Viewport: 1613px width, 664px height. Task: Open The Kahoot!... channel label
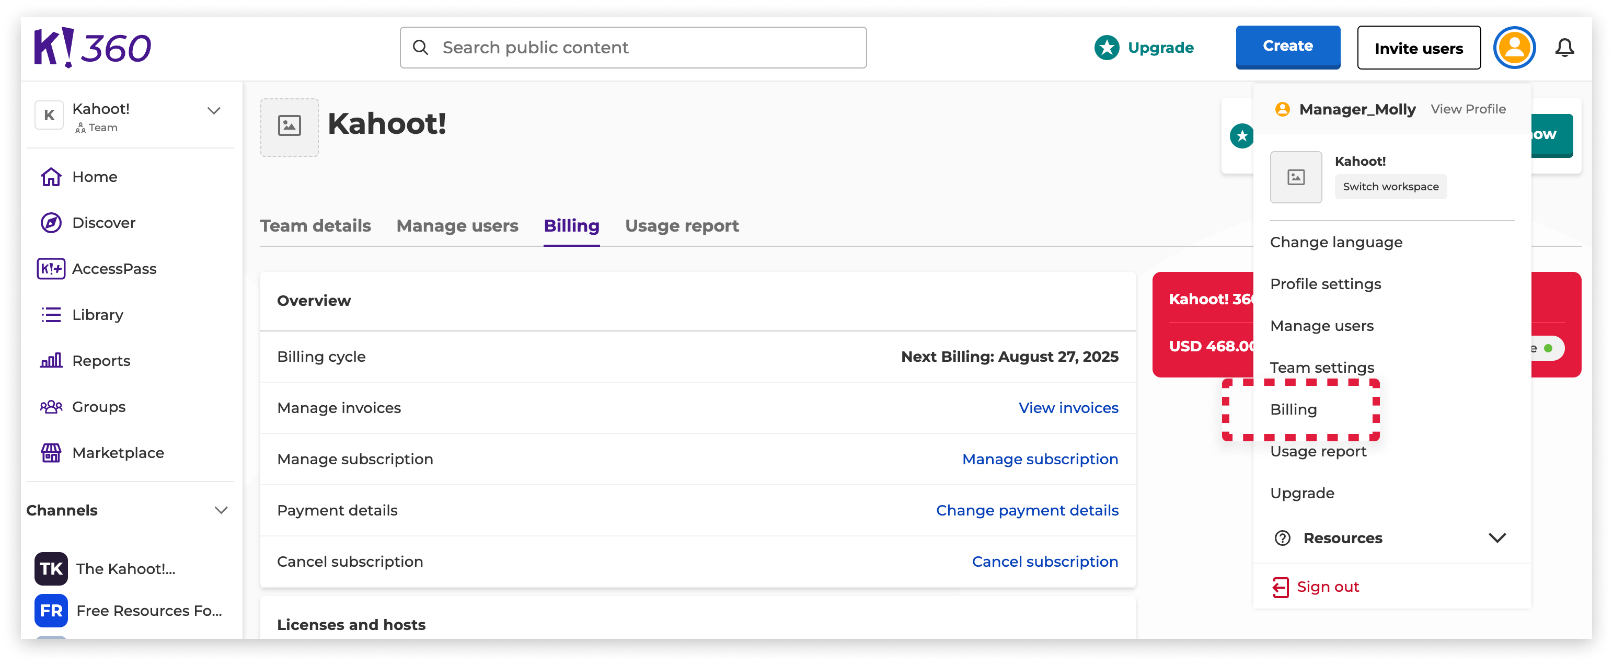tap(125, 569)
